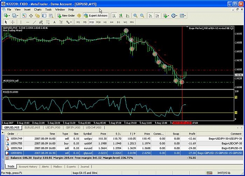Viewport: 245px width, 176px height.
Task: Switch chart to H1 timeframe
Action: (105, 22)
